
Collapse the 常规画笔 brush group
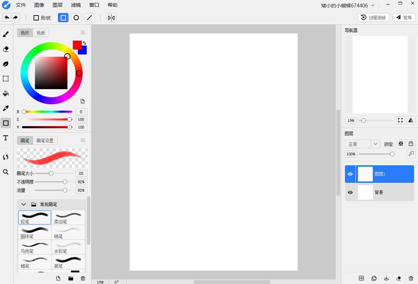[x=24, y=204]
